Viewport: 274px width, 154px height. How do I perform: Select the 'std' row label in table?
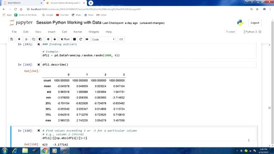49,92
